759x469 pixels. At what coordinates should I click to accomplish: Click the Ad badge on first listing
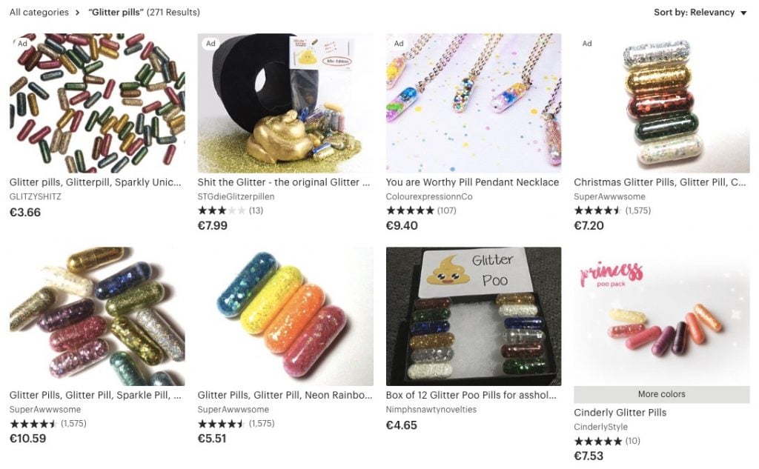point(22,43)
